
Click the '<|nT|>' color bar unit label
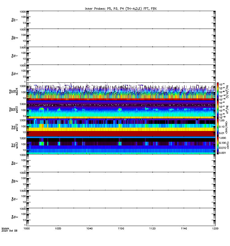click(x=228, y=145)
